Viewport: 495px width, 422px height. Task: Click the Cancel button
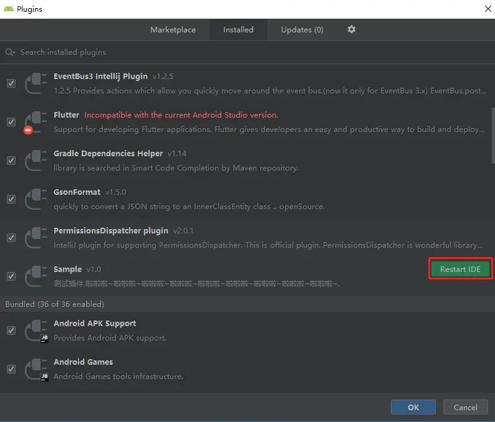pyautogui.click(x=466, y=407)
